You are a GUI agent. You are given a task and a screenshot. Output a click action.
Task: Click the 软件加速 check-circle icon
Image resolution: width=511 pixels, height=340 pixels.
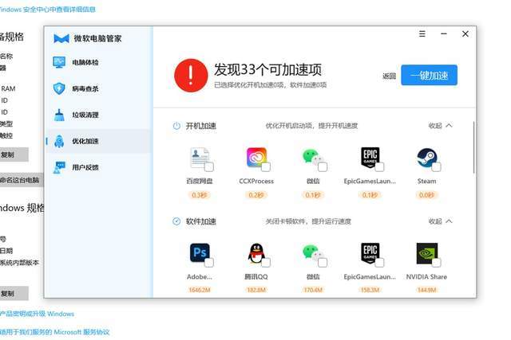tap(176, 221)
